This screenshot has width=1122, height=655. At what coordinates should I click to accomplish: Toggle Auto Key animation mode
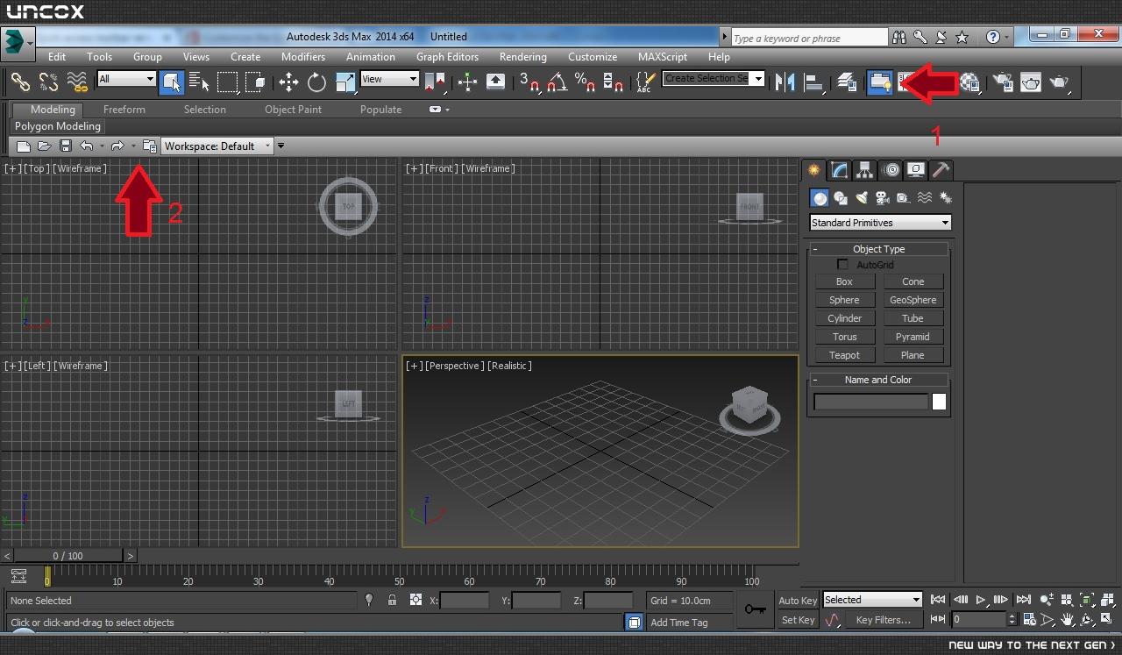(x=798, y=601)
